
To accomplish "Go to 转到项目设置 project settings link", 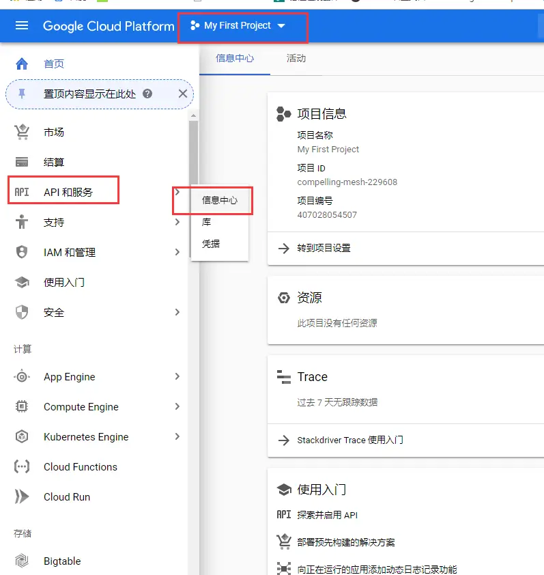I will 324,249.
